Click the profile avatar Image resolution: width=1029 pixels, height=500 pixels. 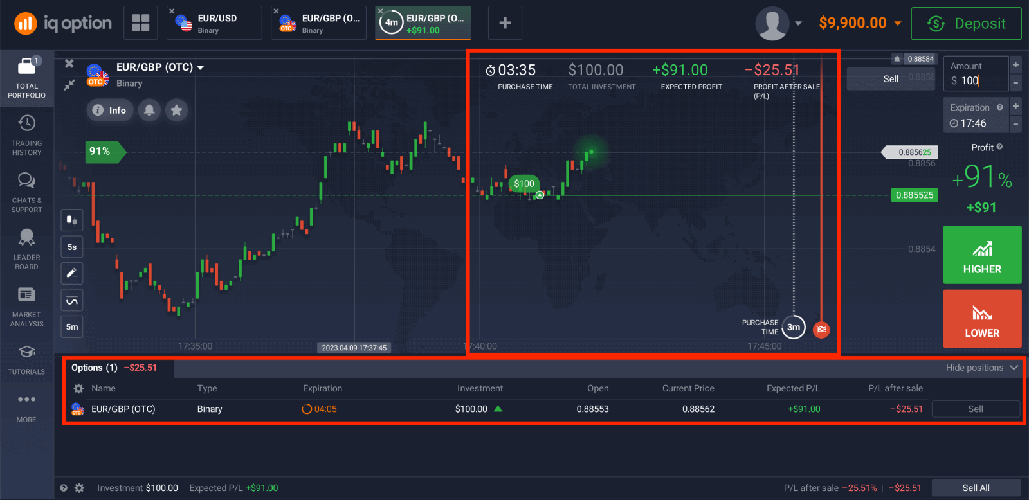(772, 24)
